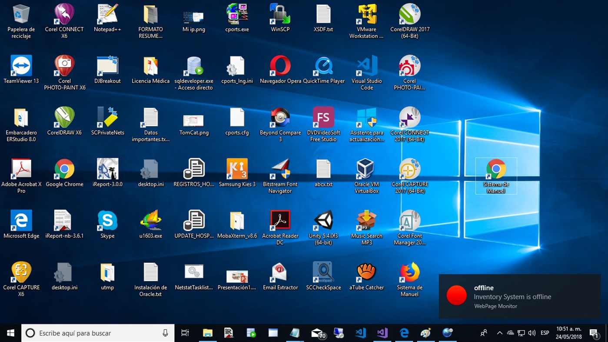
Task: Open the MobaXterm_v8.6 folder
Action: [x=237, y=225]
